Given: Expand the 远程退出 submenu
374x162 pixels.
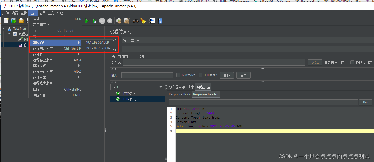Looking at the screenshot, I should point(56,77).
